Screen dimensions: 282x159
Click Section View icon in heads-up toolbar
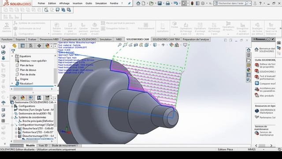[x=136, y=45]
